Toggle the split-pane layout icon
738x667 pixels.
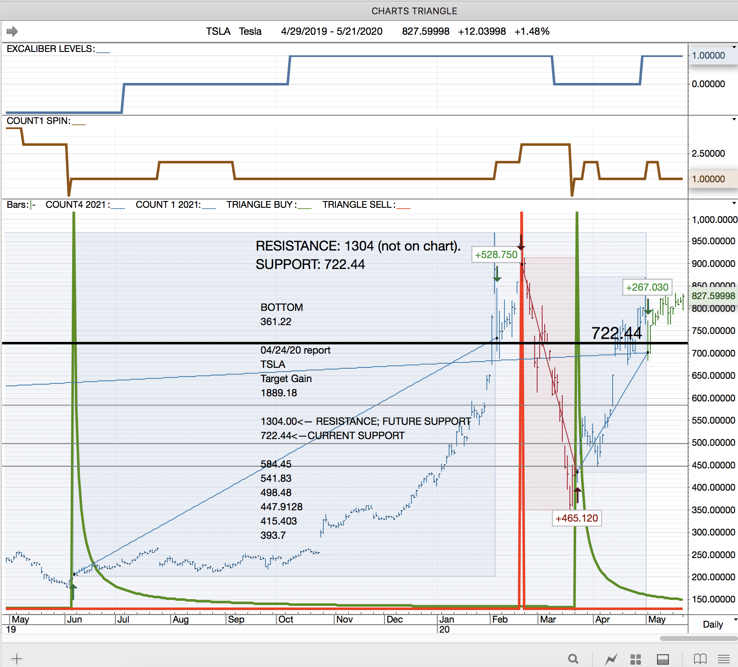tap(663, 659)
